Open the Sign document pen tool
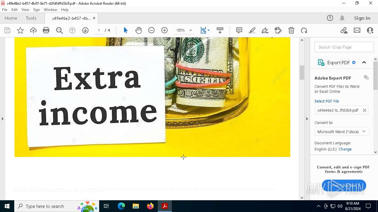Image resolution: width=378 pixels, height=212 pixels. tap(265, 30)
